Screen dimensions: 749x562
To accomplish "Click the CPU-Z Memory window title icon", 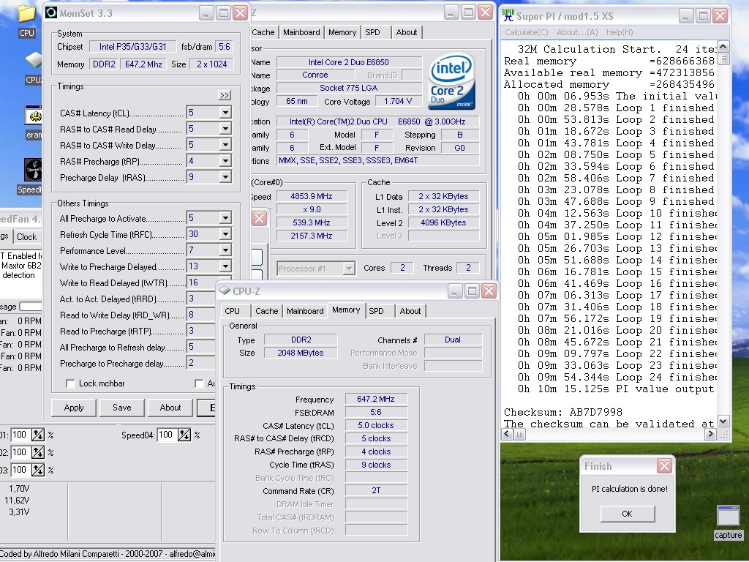I will 225,291.
